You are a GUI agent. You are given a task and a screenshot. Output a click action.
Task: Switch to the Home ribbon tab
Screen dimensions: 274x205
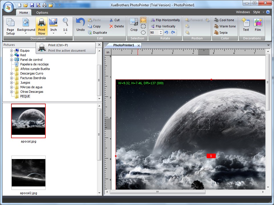point(24,12)
